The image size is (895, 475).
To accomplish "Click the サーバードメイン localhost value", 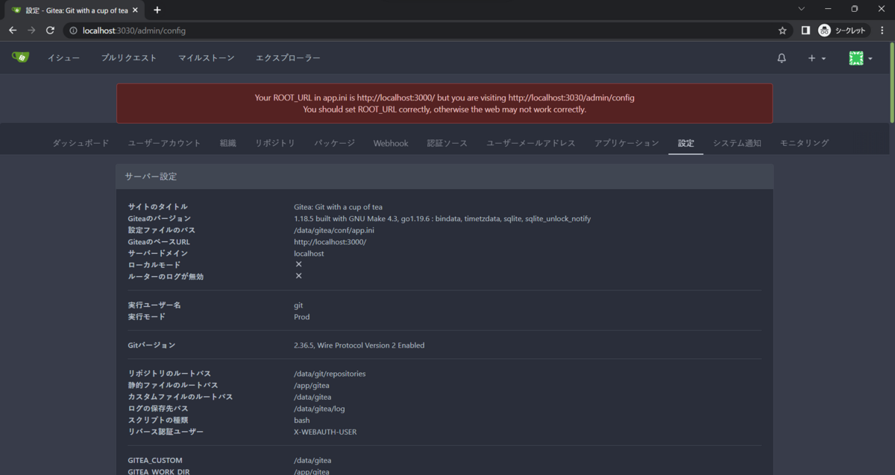I will (309, 254).
